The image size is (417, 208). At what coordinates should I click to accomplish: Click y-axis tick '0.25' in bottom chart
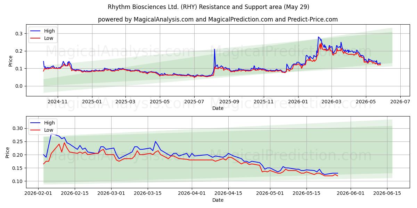click(18, 141)
